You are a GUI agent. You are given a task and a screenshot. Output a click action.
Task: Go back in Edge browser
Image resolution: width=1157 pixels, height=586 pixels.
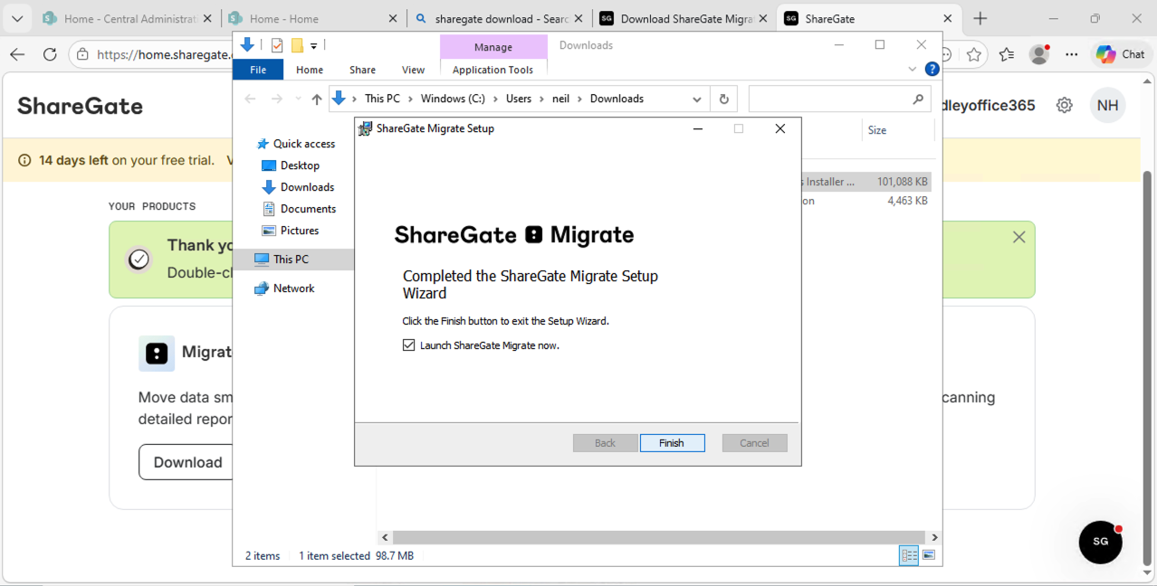click(x=17, y=54)
